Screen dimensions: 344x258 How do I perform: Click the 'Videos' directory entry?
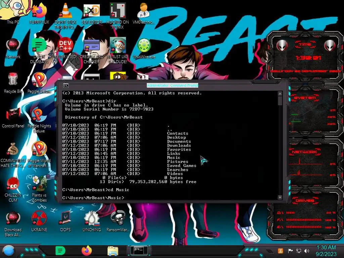[175, 174]
